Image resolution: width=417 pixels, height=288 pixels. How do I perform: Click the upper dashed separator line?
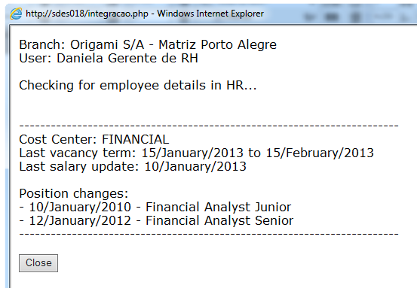pyautogui.click(x=209, y=126)
